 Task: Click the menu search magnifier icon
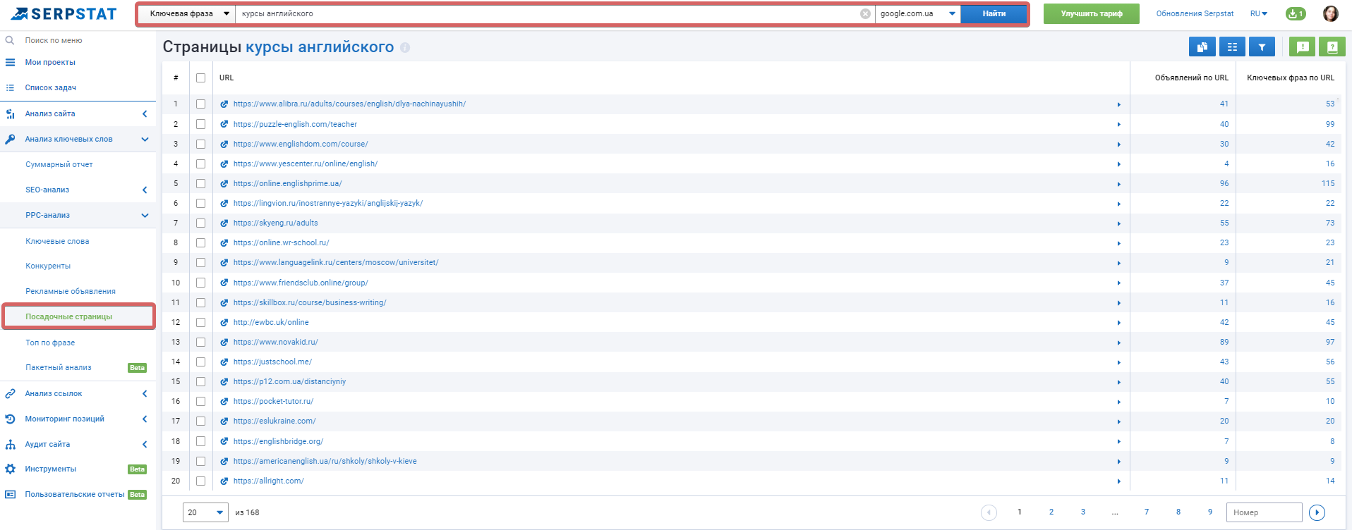(x=10, y=40)
